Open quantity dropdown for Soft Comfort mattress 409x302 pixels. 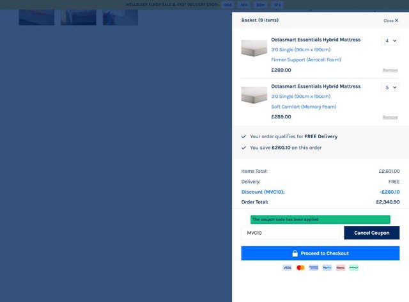coord(390,88)
